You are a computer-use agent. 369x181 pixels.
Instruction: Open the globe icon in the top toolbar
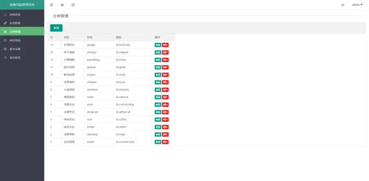tap(62, 5)
